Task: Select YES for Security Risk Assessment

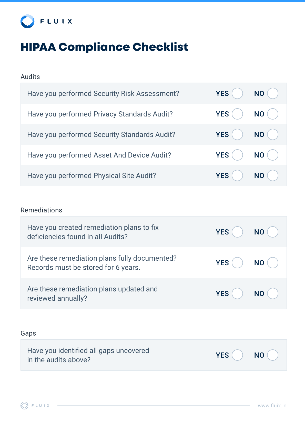Action: [237, 93]
